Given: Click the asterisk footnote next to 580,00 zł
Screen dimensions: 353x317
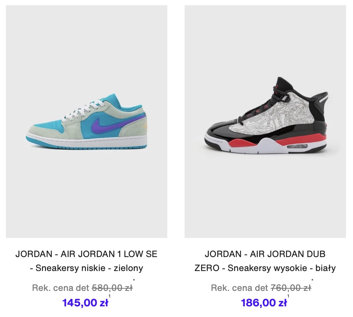Looking at the screenshot, I should (x=134, y=280).
